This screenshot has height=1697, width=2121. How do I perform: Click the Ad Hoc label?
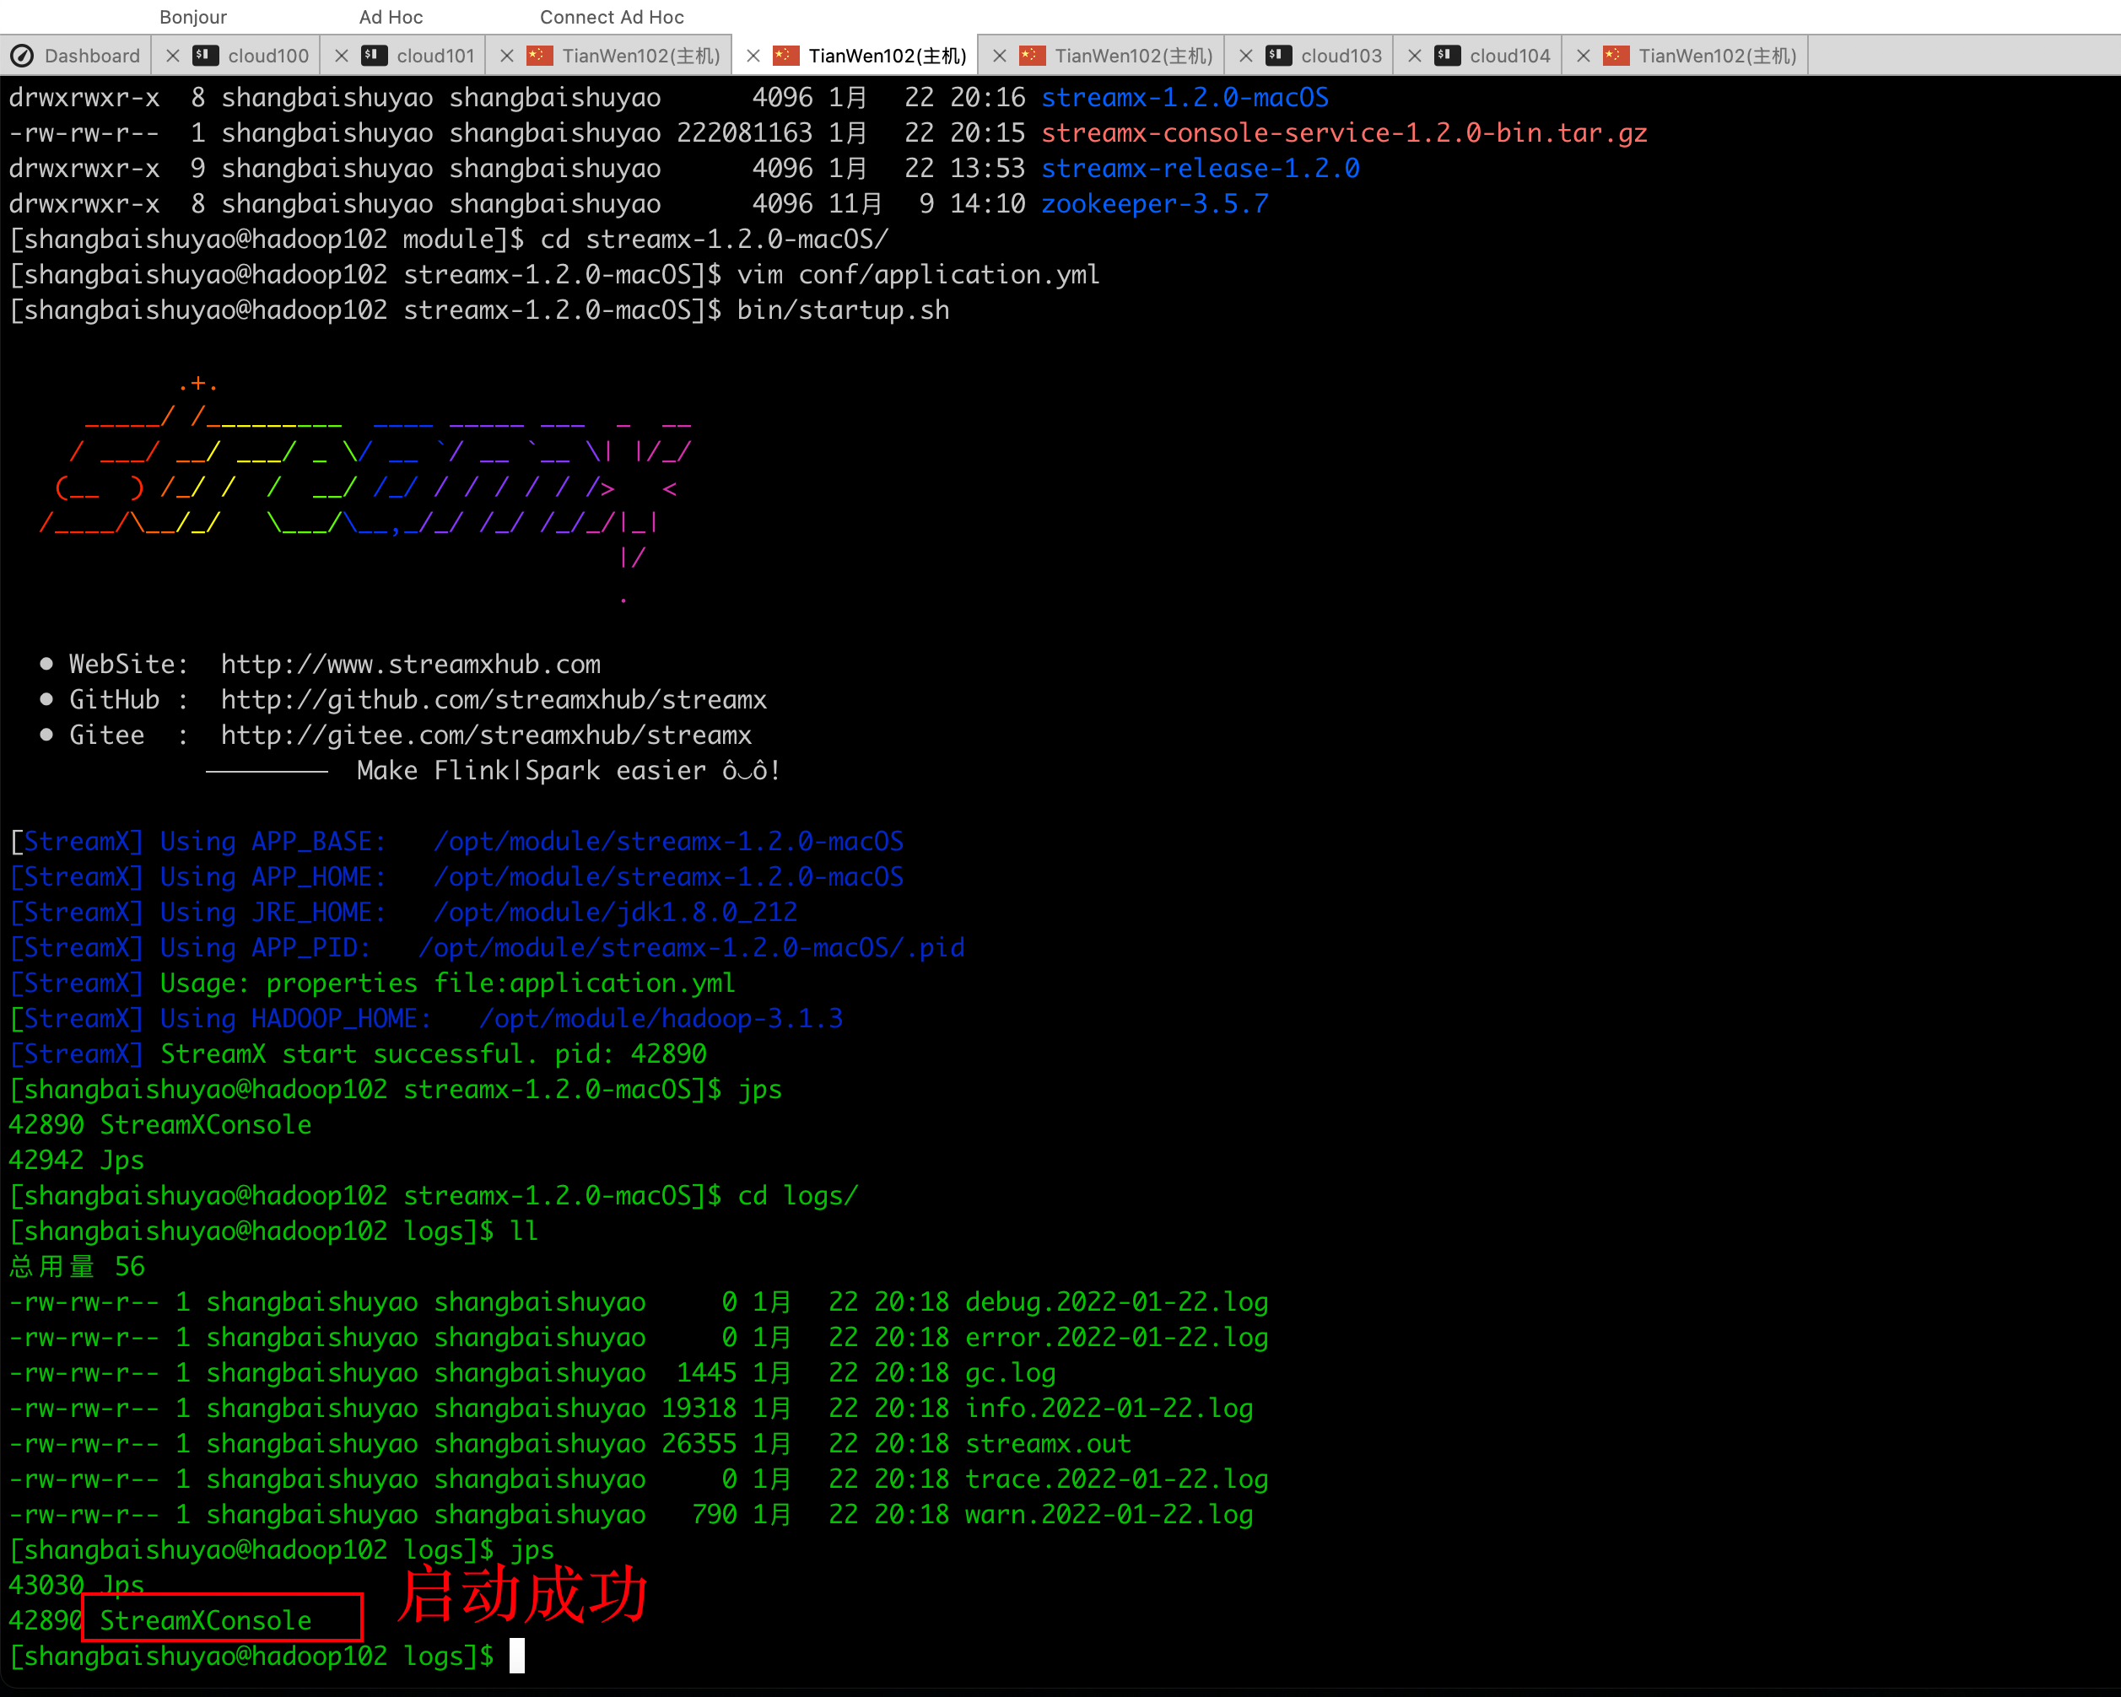[391, 17]
